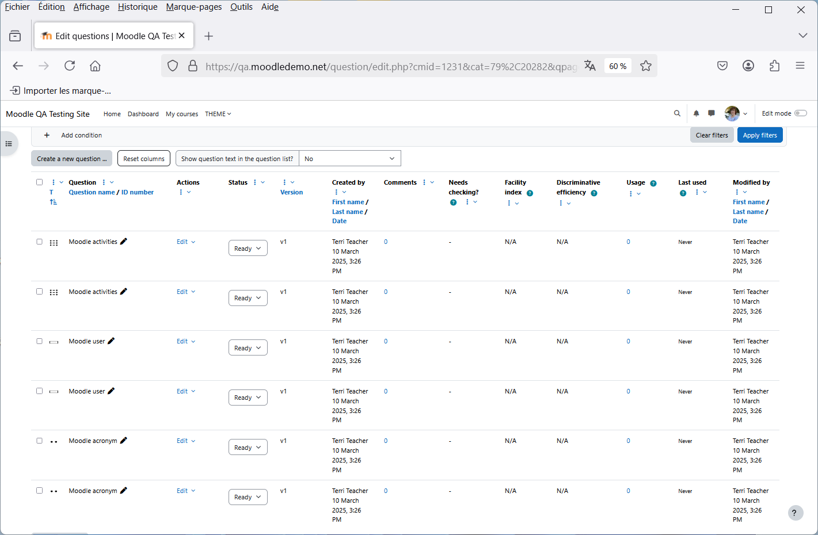Click the shield tracking protection icon
The image size is (818, 535).
(x=173, y=66)
